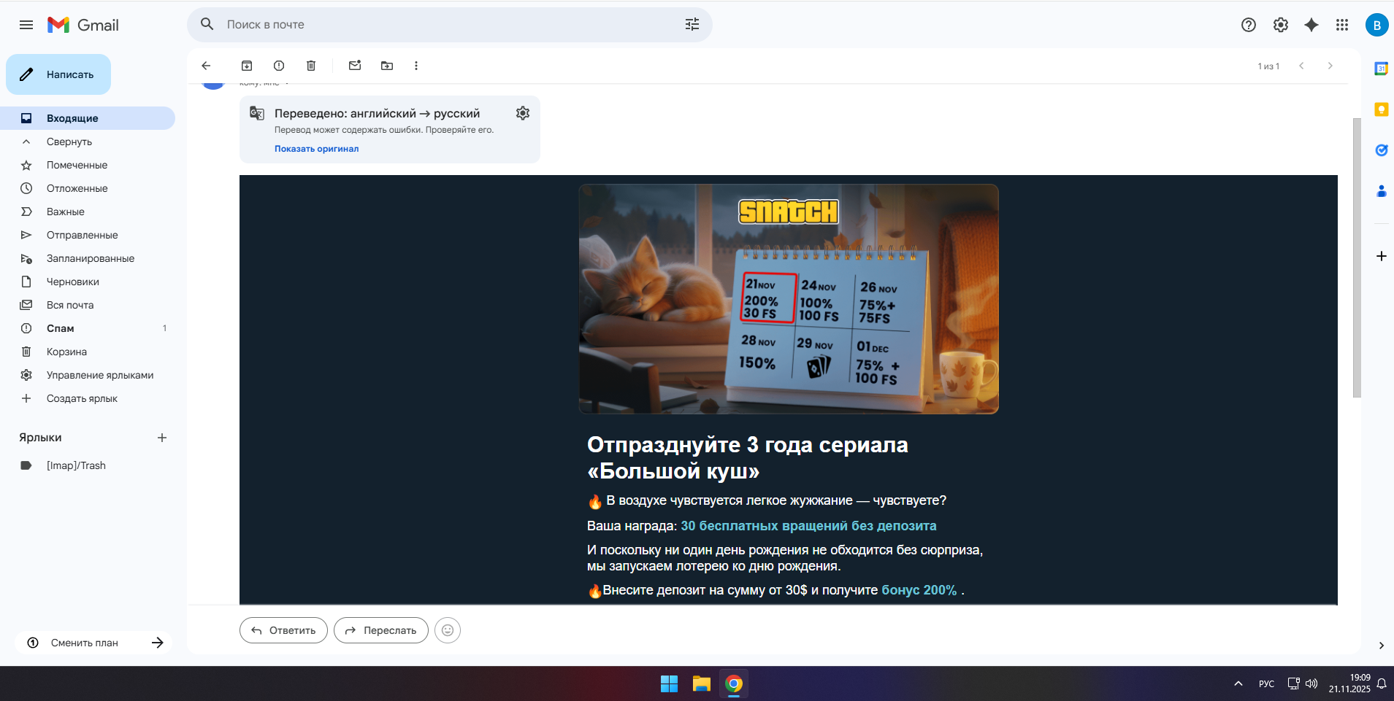Go to the Черновики folder
Image resolution: width=1394 pixels, height=701 pixels.
pyautogui.click(x=73, y=282)
